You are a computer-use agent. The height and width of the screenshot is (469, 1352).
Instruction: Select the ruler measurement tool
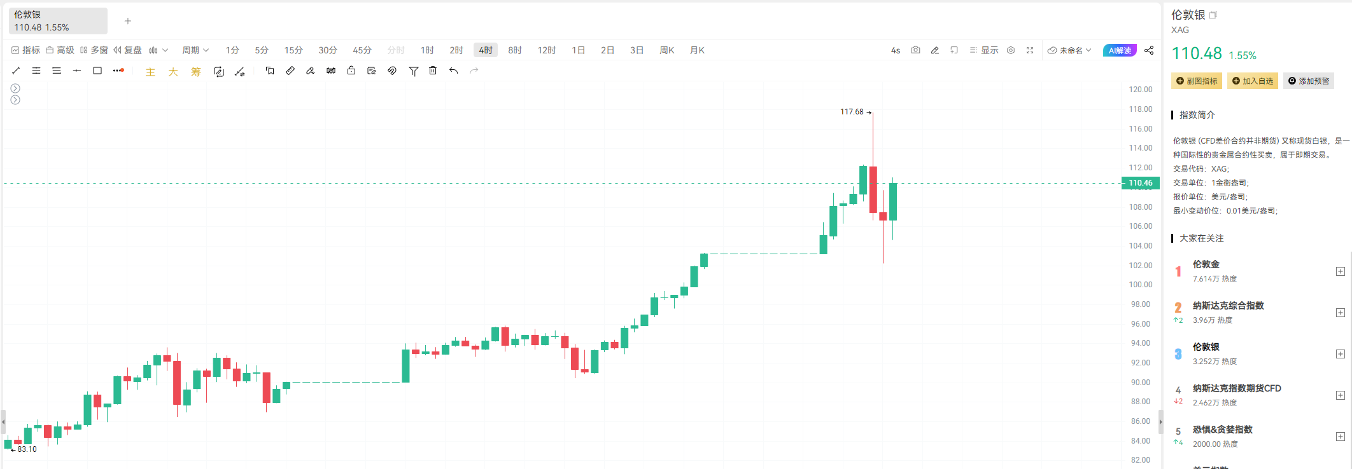tap(290, 71)
